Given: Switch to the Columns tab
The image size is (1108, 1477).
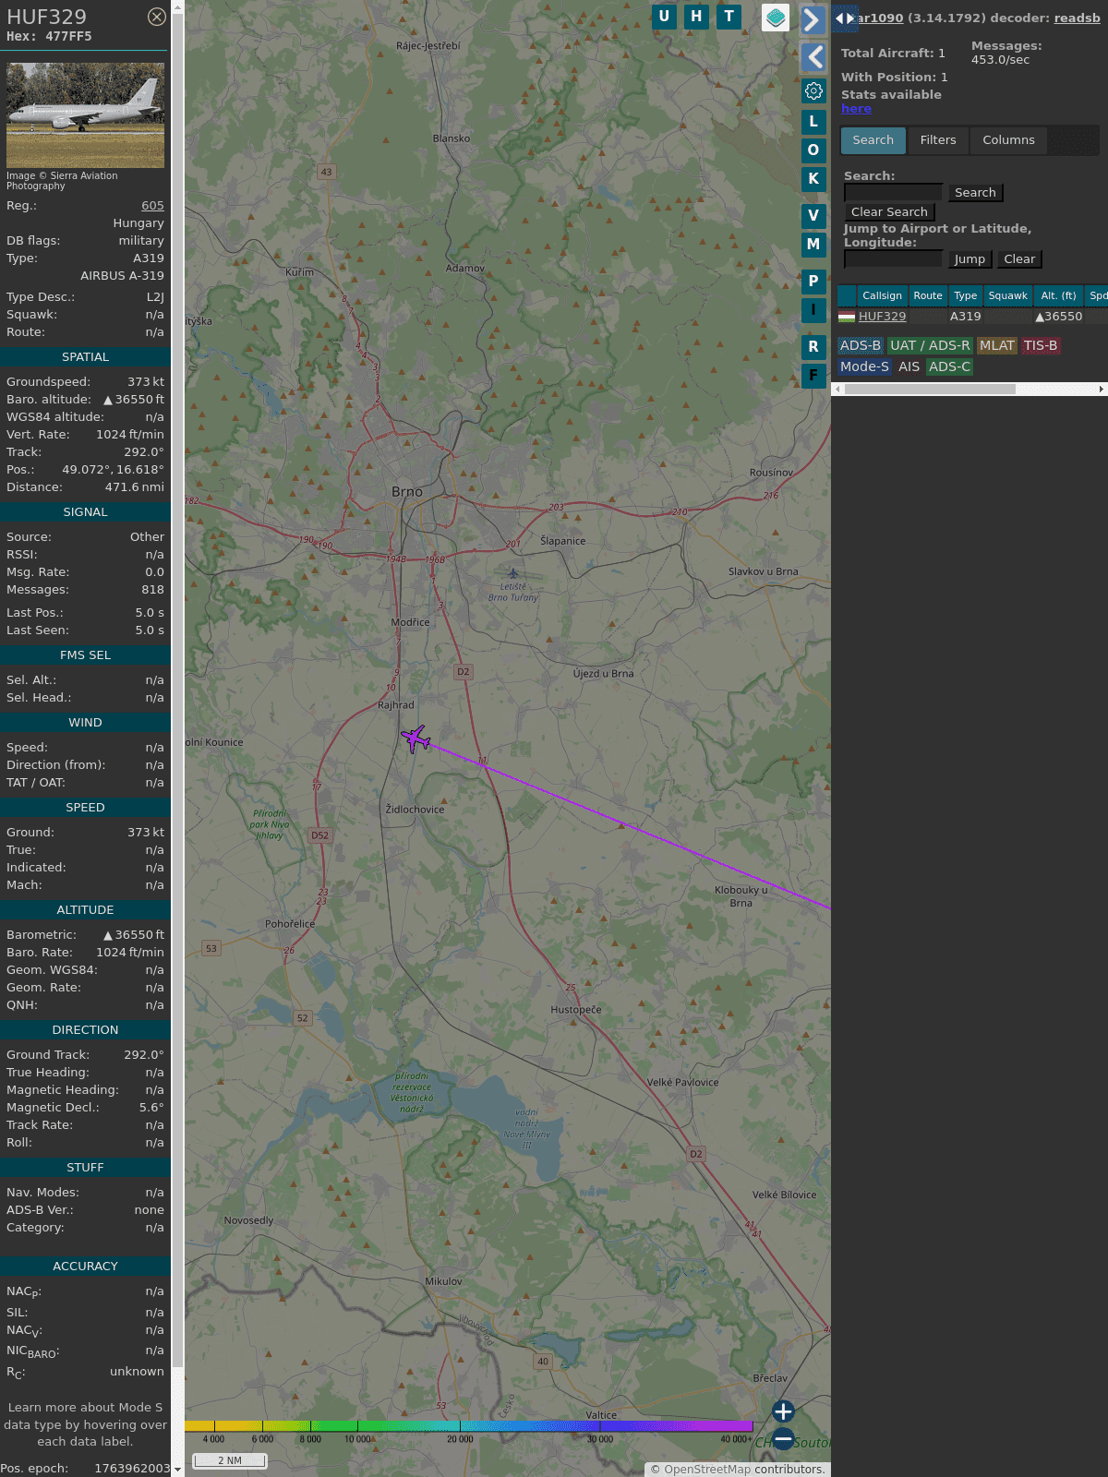Looking at the screenshot, I should [1008, 140].
